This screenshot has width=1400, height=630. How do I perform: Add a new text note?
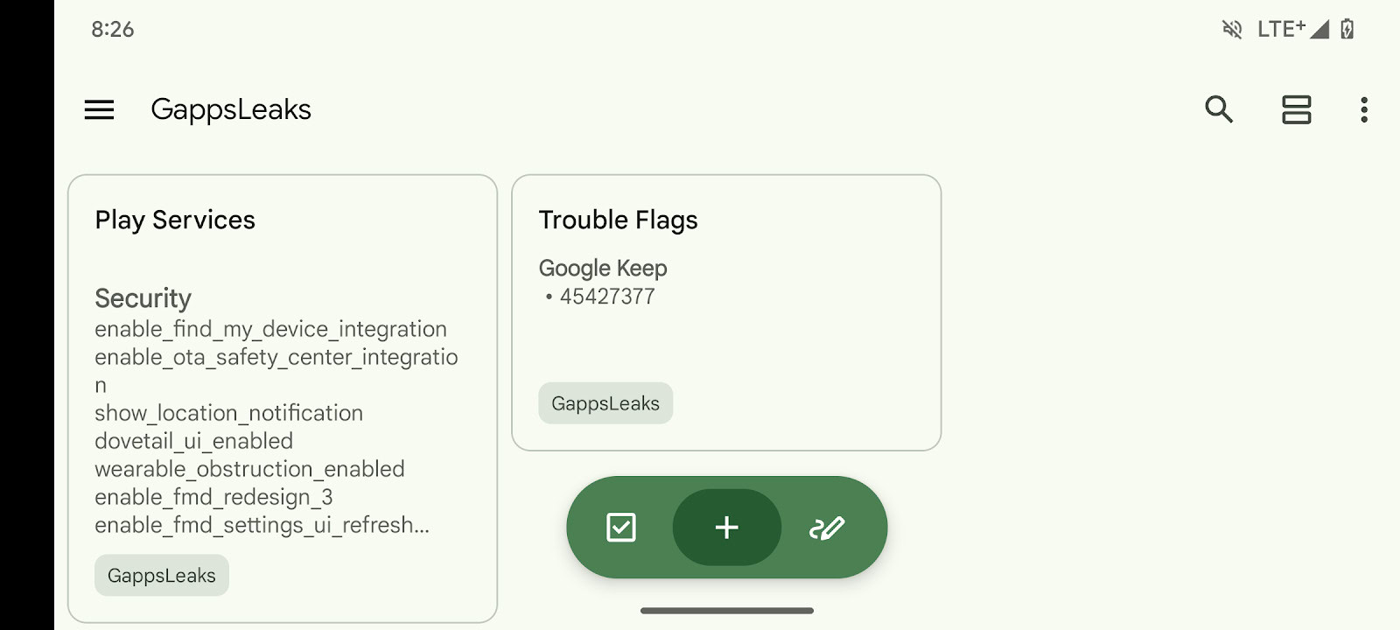(726, 528)
